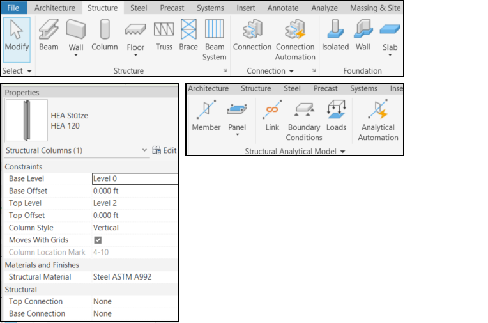Image resolution: width=488 pixels, height=323 pixels.
Task: Launch the Beam System tool
Action: [215, 40]
